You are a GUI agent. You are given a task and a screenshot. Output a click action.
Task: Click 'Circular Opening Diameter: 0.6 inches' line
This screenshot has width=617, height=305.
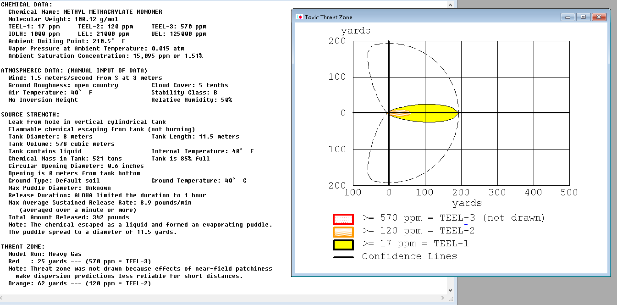76,166
